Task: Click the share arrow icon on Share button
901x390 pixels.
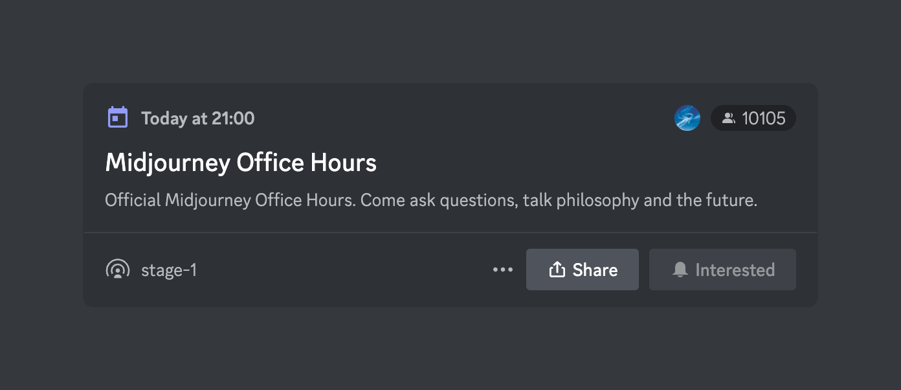Action: (557, 269)
